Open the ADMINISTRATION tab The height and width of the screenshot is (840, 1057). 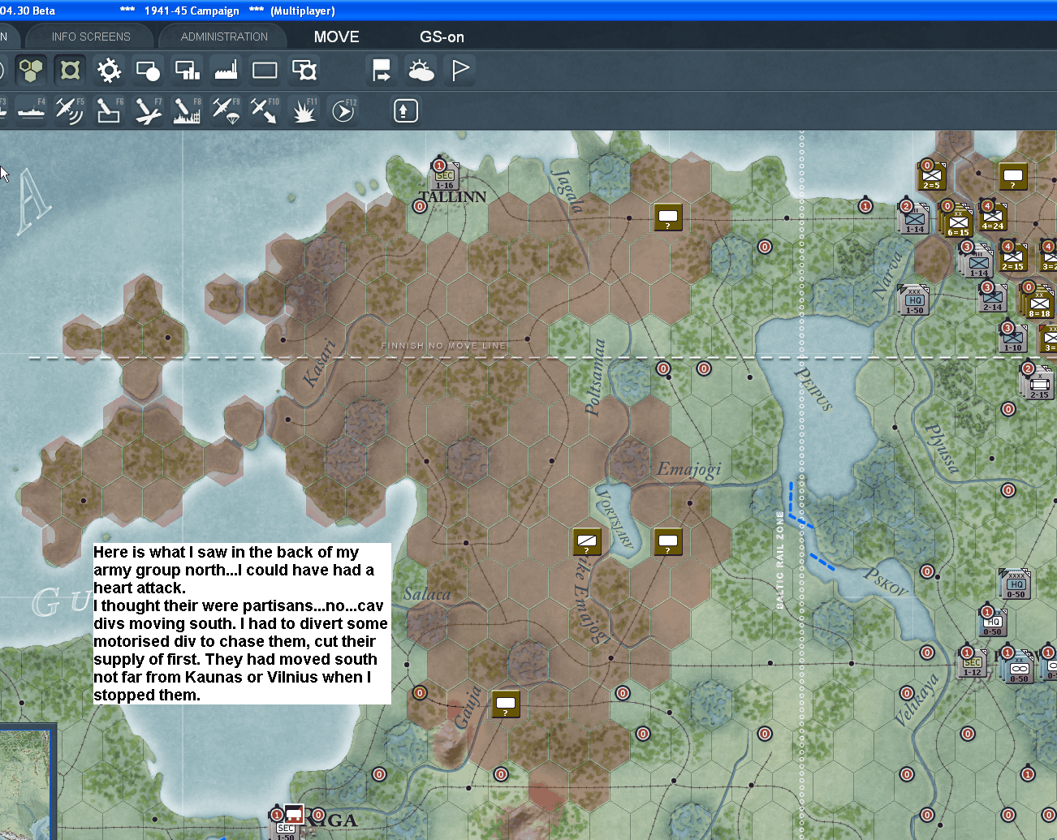click(224, 37)
